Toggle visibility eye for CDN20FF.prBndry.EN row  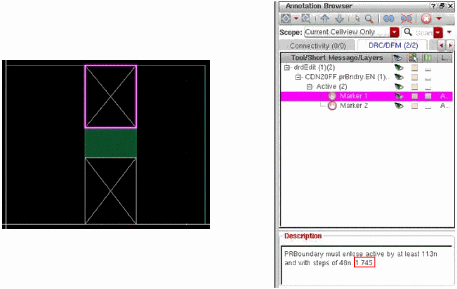[x=399, y=77]
